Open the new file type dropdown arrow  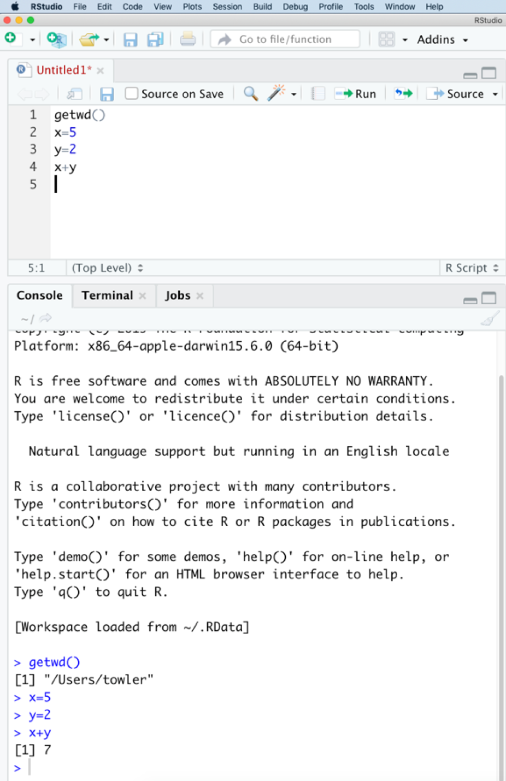32,40
